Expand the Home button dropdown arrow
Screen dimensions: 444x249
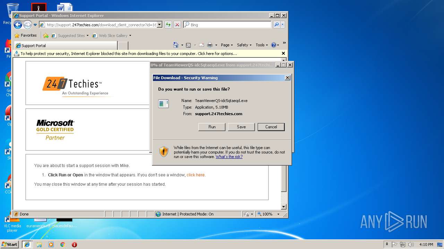[x=182, y=45]
